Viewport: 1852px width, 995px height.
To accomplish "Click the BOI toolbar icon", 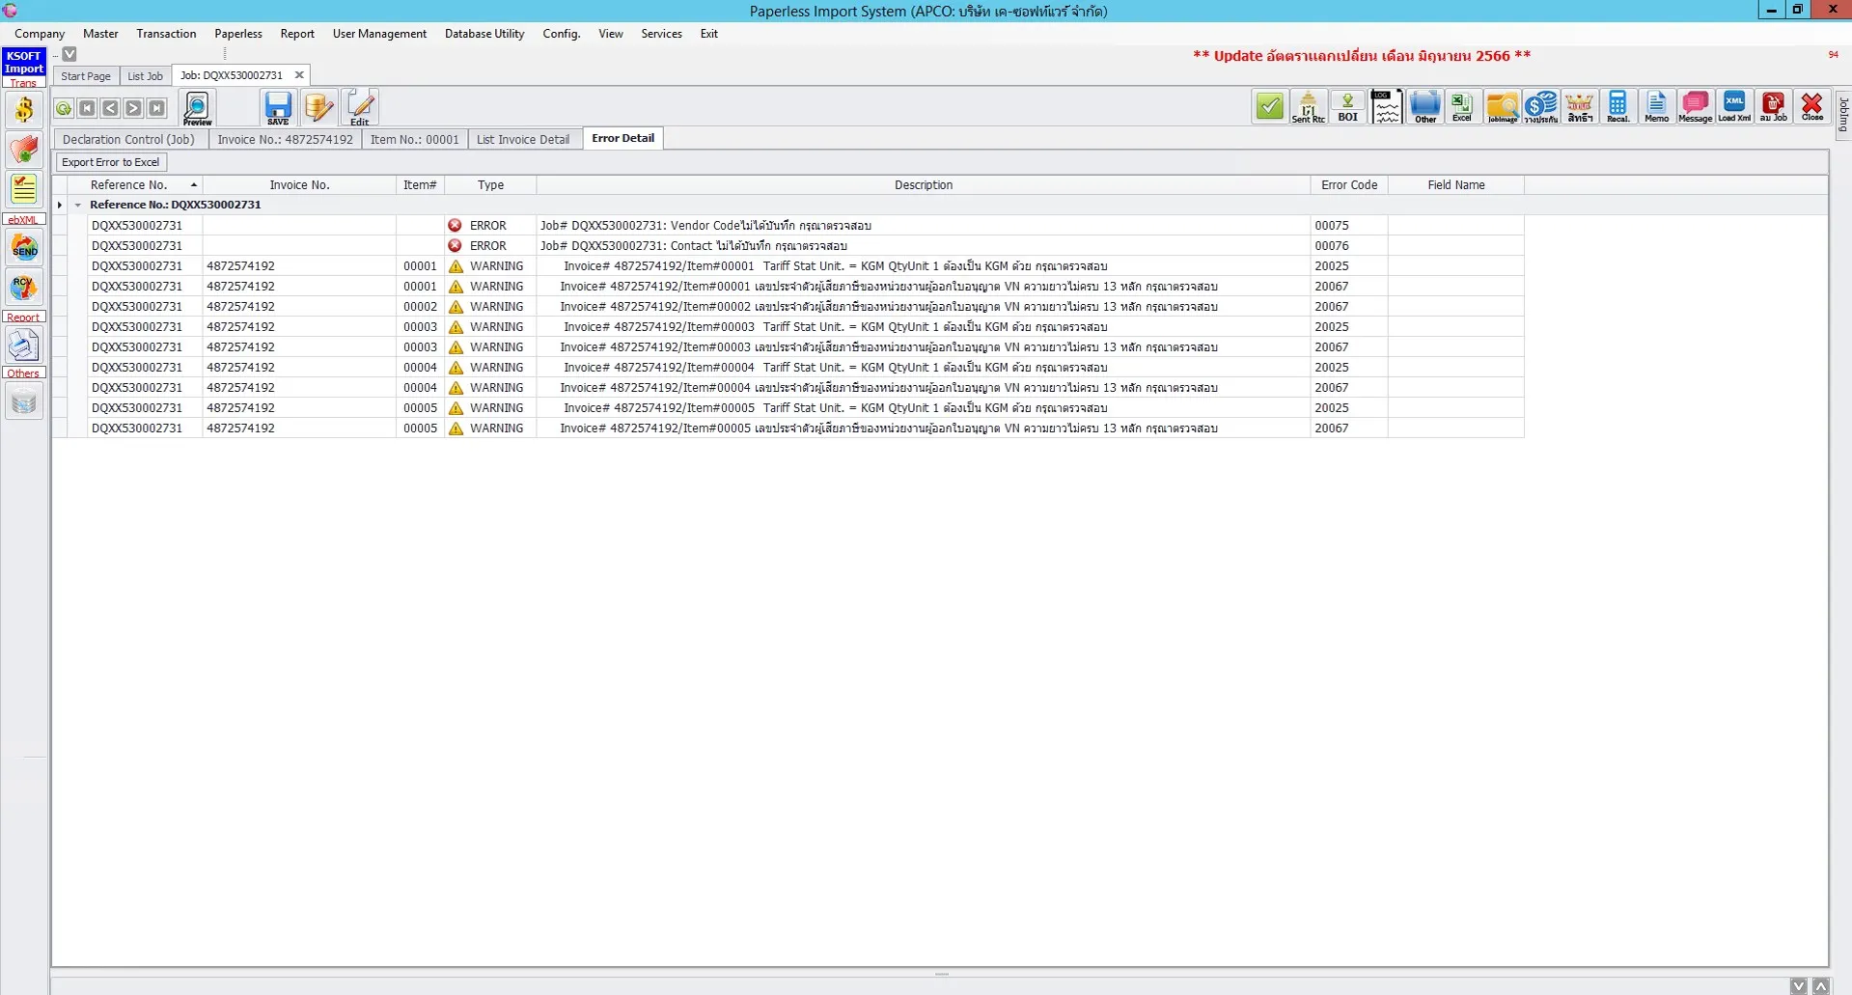I will (x=1347, y=106).
